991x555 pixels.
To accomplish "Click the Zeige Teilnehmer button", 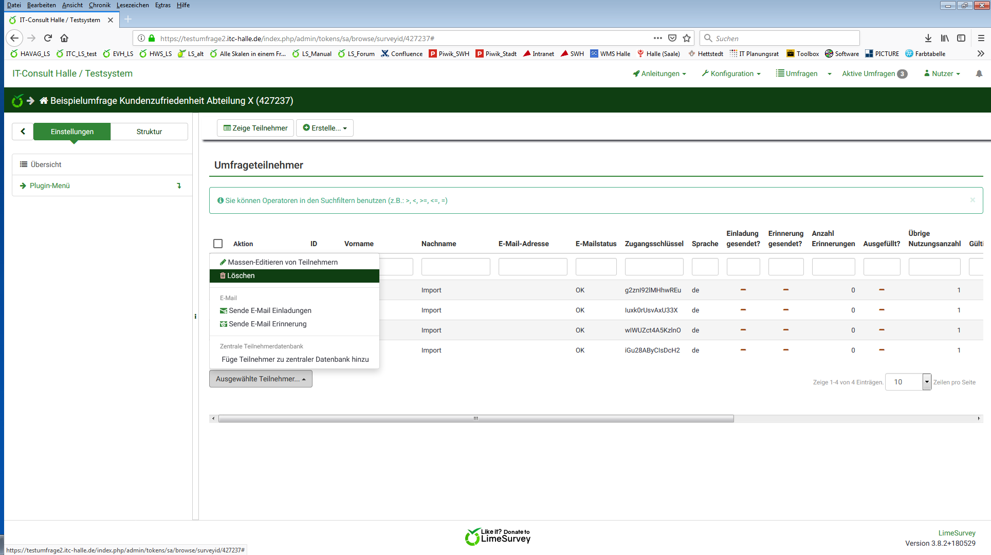I will tap(255, 128).
